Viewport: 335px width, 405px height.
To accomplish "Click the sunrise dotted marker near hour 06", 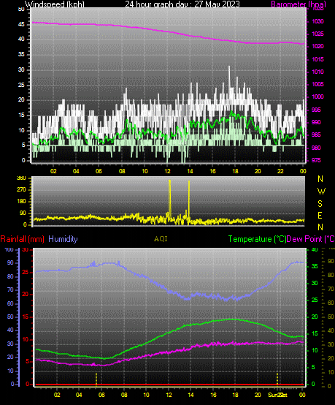I will tap(96, 379).
